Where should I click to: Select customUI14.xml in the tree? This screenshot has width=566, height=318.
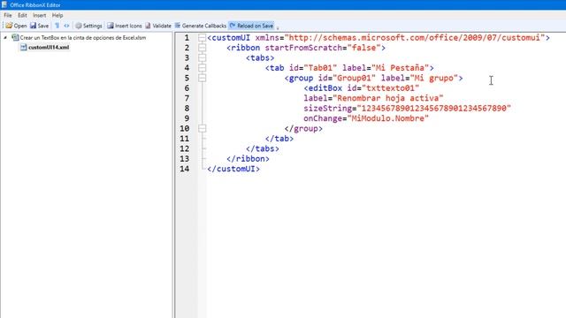click(45, 47)
